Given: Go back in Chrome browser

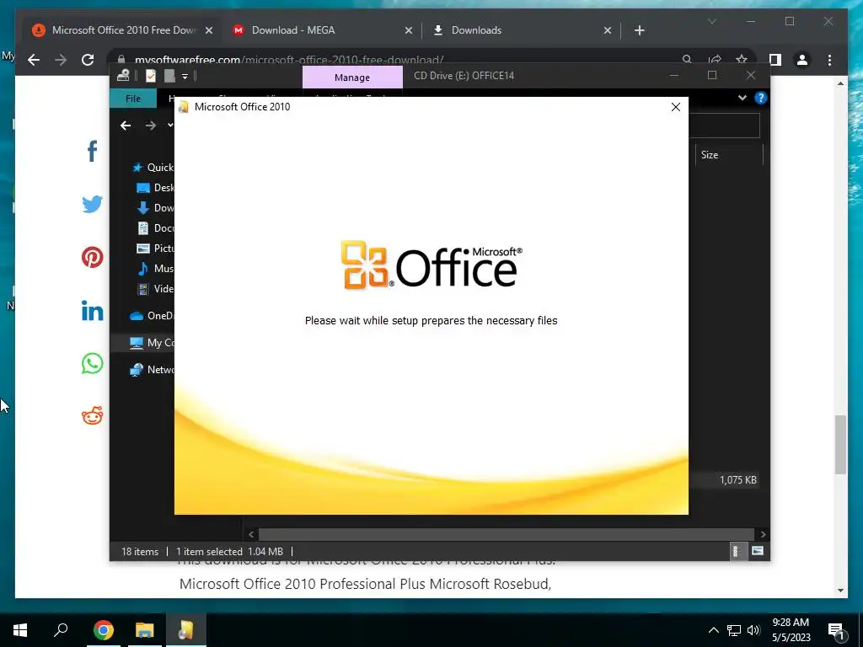Looking at the screenshot, I should click(34, 60).
